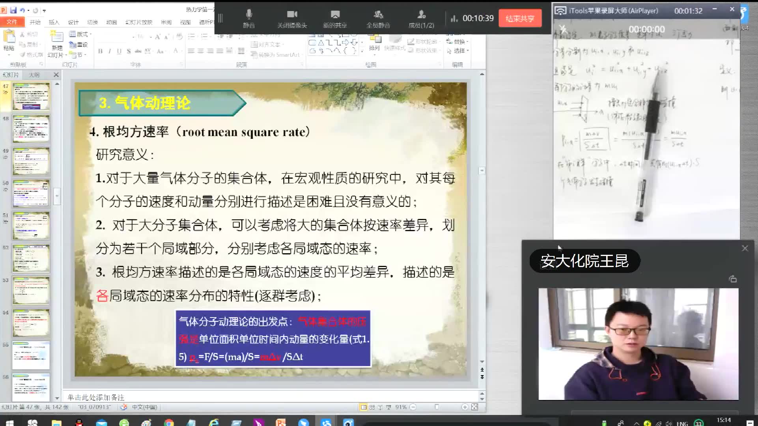Open Windows Start menu
The height and width of the screenshot is (426, 758).
pos(9,423)
